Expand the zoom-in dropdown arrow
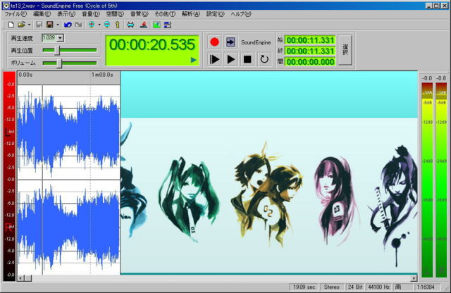Image resolution: width=451 pixels, height=293 pixels. tap(99, 25)
